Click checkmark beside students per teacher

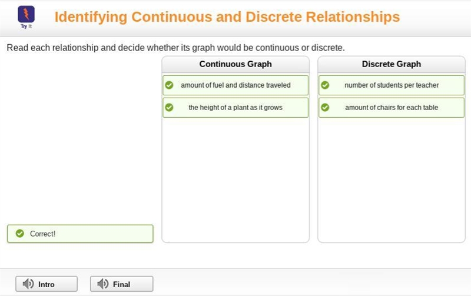coord(325,85)
